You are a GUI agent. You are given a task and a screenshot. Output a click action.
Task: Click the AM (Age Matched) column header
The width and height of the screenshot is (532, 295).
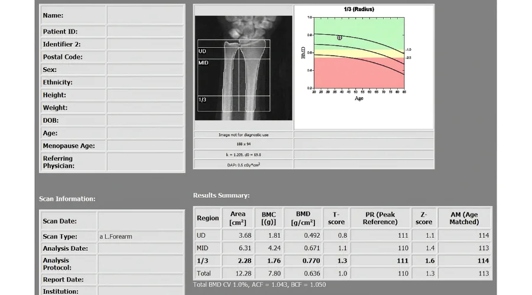464,218
